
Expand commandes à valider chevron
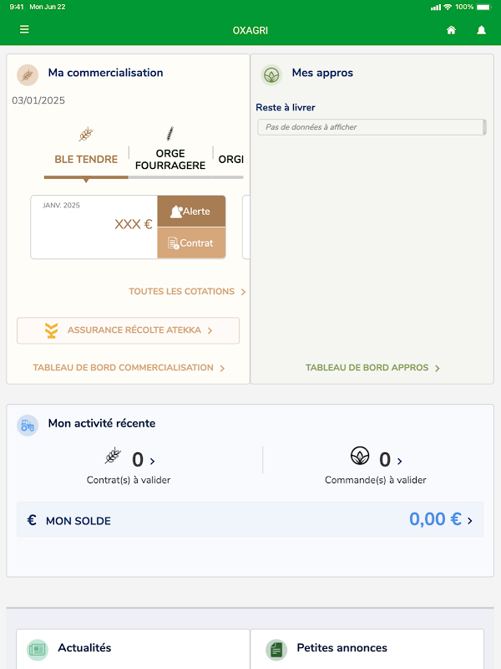[400, 462]
